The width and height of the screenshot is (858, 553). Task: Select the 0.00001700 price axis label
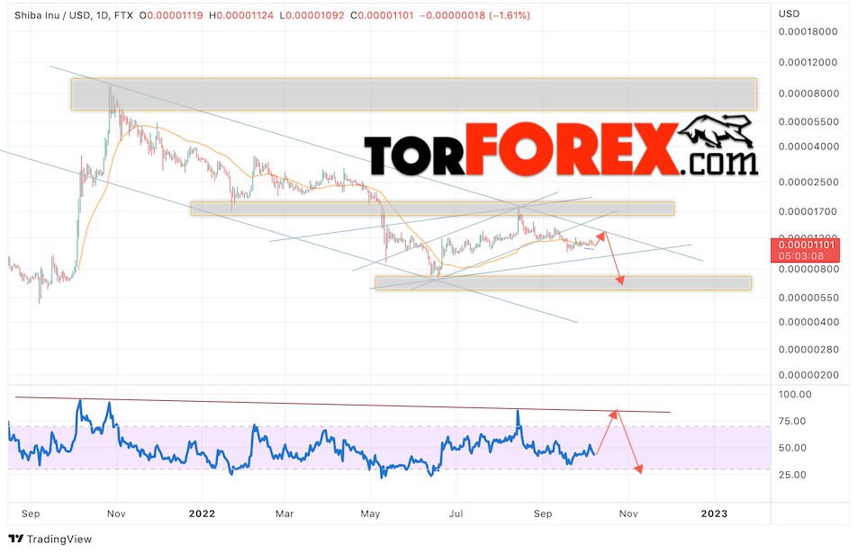[808, 211]
